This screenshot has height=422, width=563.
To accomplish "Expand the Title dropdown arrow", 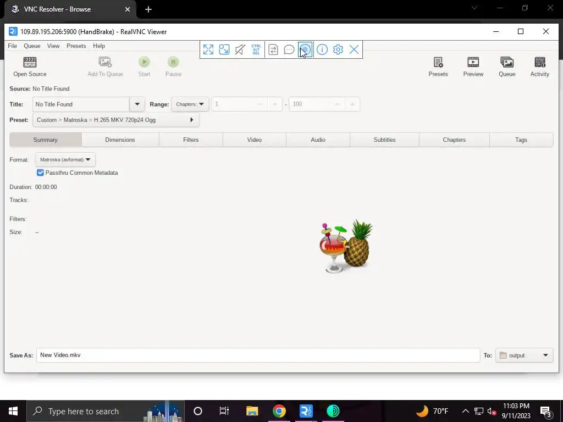I will [137, 104].
